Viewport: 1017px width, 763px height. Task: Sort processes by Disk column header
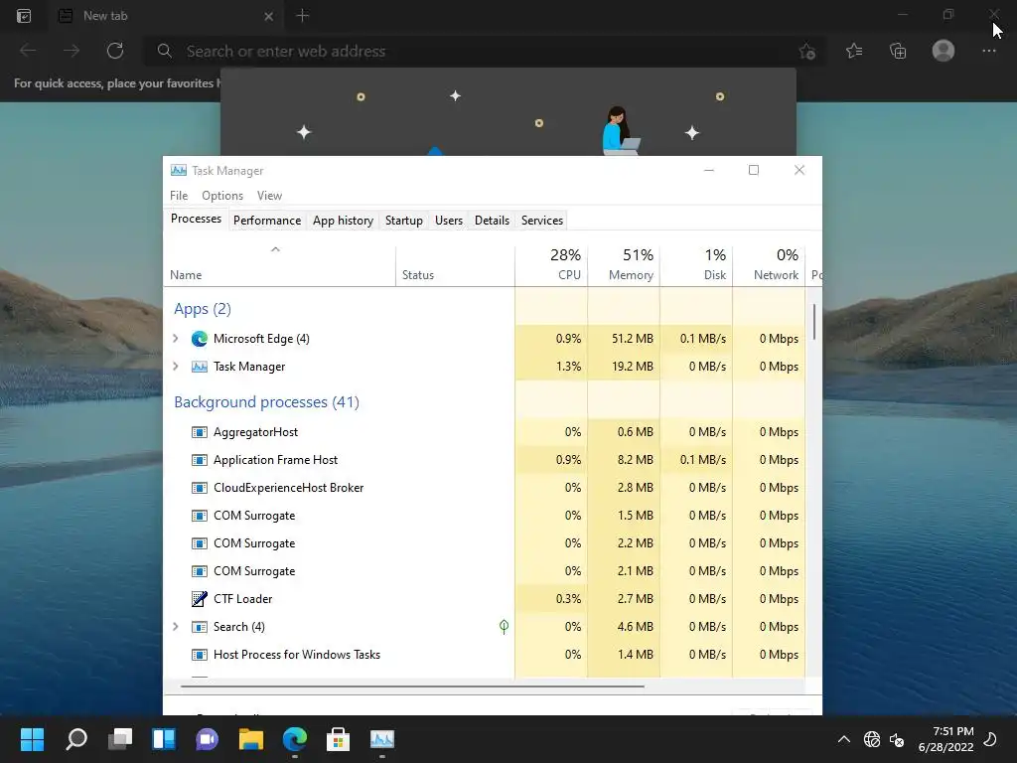pos(696,265)
